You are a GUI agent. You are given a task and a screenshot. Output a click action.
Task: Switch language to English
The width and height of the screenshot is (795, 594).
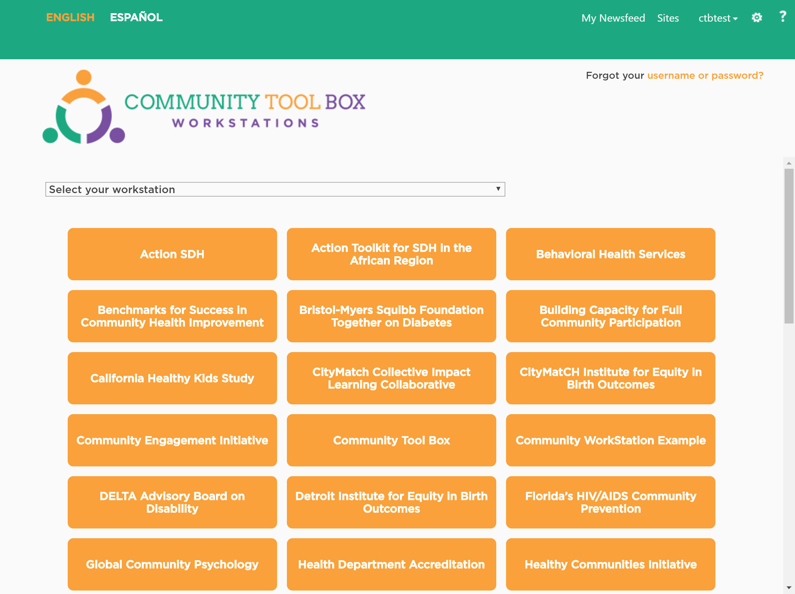[x=70, y=17]
